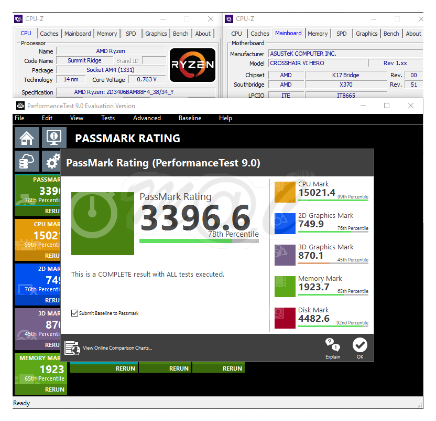Click the X370 southbridge value

(x=346, y=85)
